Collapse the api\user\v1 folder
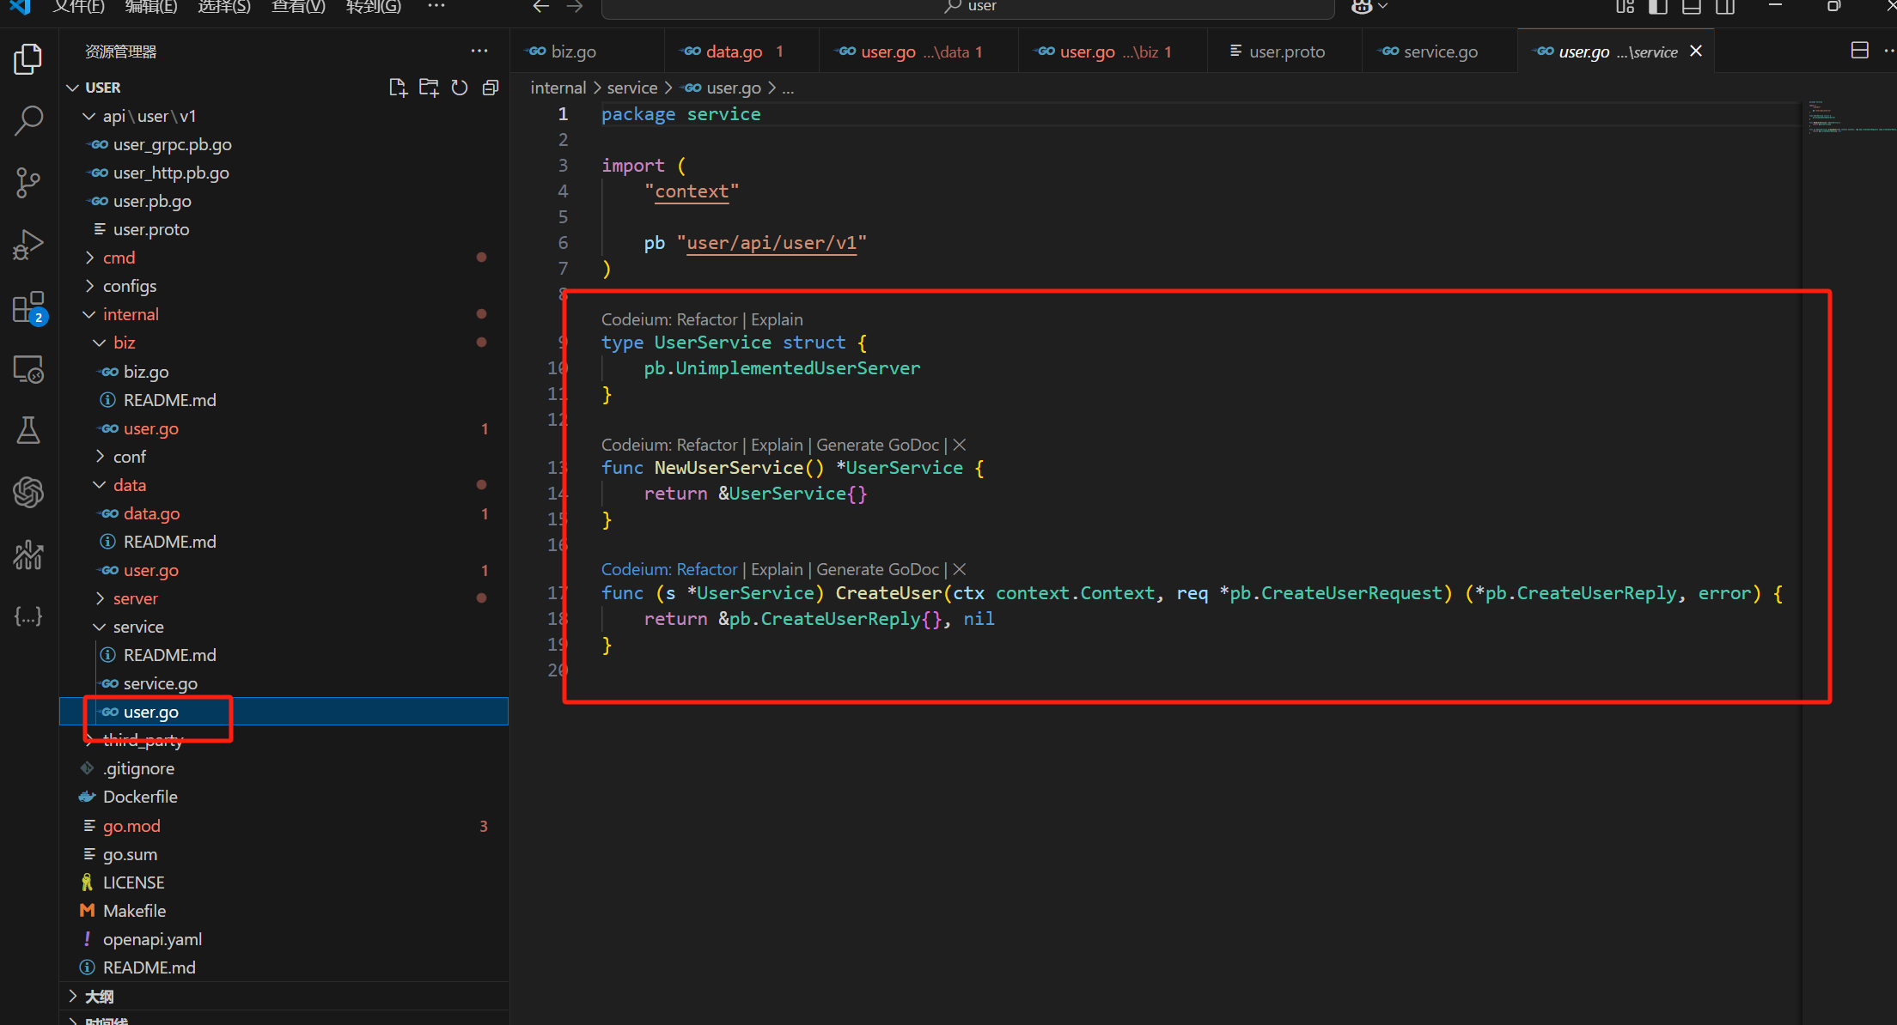The height and width of the screenshot is (1025, 1897). [x=88, y=116]
